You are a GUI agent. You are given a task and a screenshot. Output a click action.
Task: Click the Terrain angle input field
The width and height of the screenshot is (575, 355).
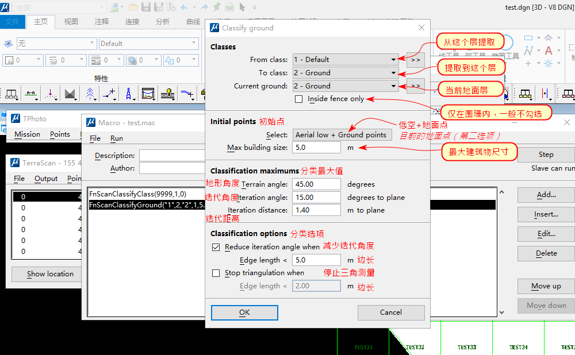316,184
